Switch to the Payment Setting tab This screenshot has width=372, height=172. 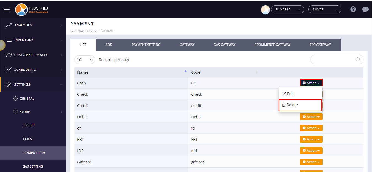pyautogui.click(x=146, y=45)
